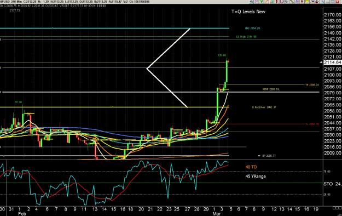Screen dimensions: 342x216
Task: Click the 75.00 stochastic level label
Action: (327, 172)
